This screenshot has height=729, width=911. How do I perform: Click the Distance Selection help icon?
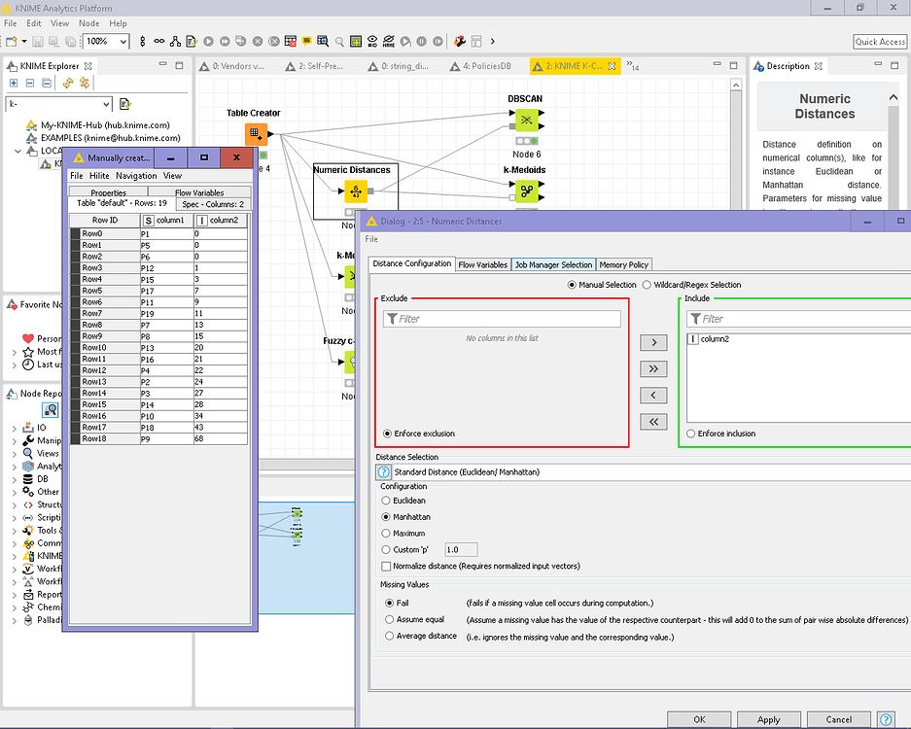point(384,471)
